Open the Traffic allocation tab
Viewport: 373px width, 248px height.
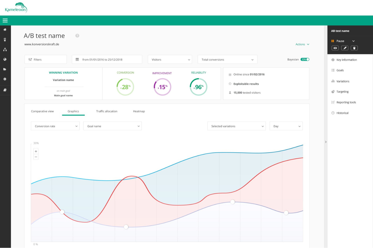(x=107, y=111)
